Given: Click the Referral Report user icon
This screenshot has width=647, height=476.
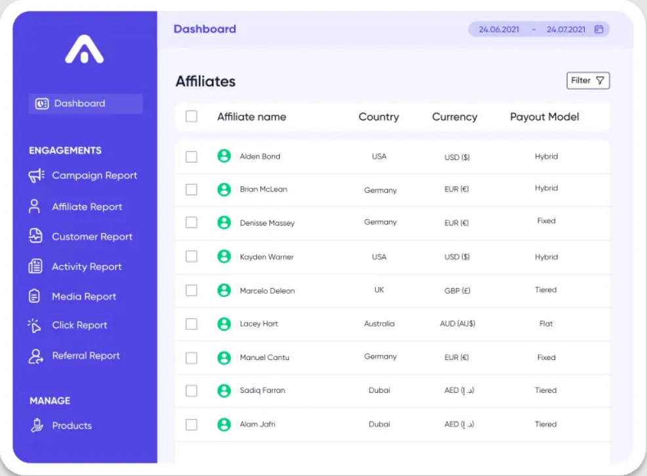Looking at the screenshot, I should point(35,356).
